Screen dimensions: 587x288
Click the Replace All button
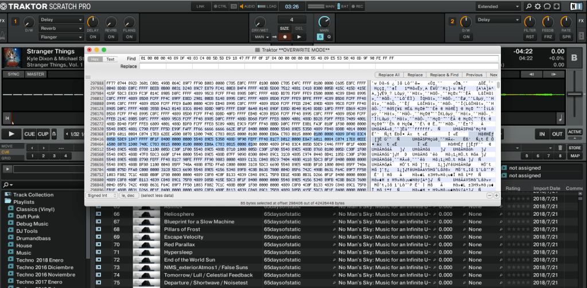pos(389,75)
